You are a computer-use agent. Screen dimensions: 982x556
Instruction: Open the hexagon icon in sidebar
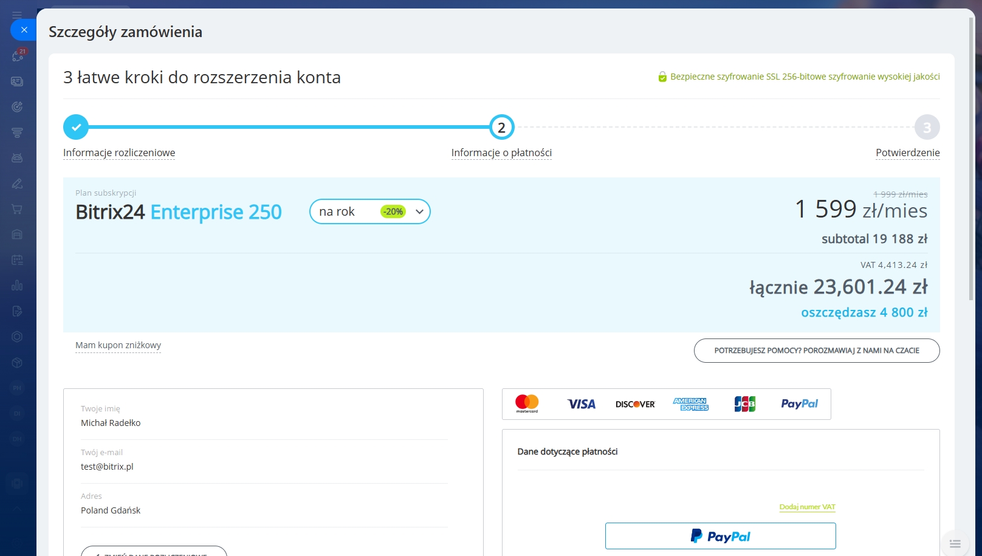[17, 337]
